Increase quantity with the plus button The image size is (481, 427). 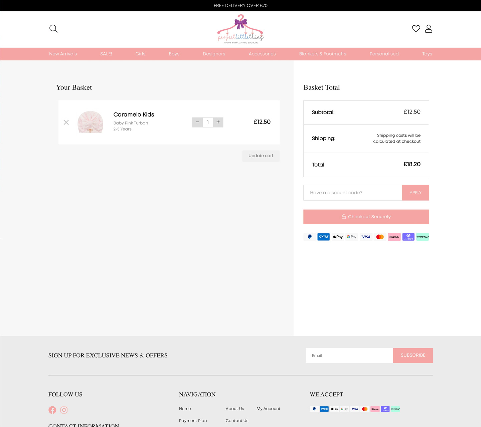point(218,122)
